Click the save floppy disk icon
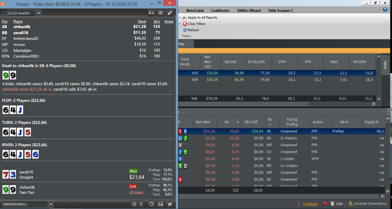 tap(161, 204)
